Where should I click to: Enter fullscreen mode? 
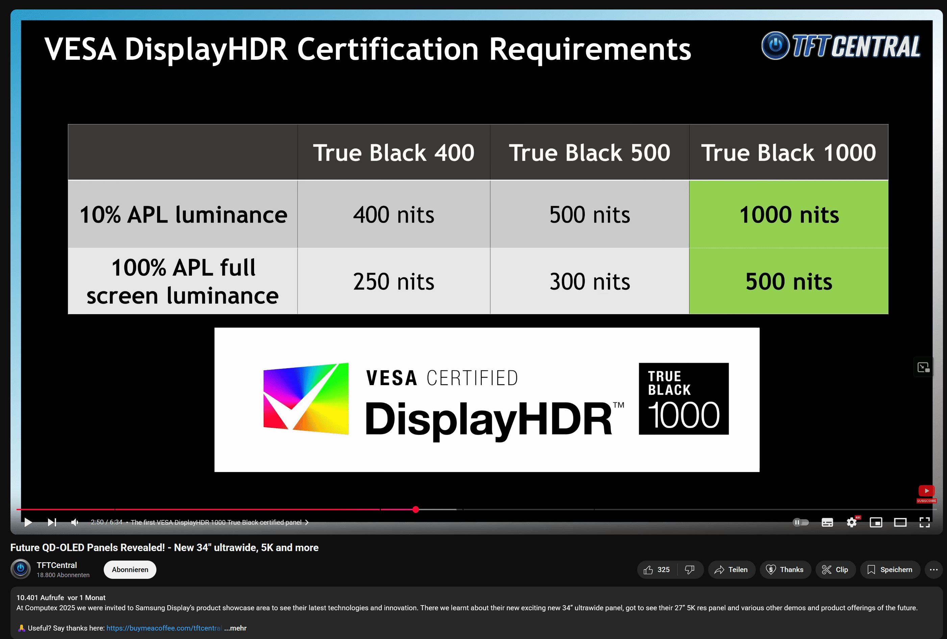pos(925,522)
